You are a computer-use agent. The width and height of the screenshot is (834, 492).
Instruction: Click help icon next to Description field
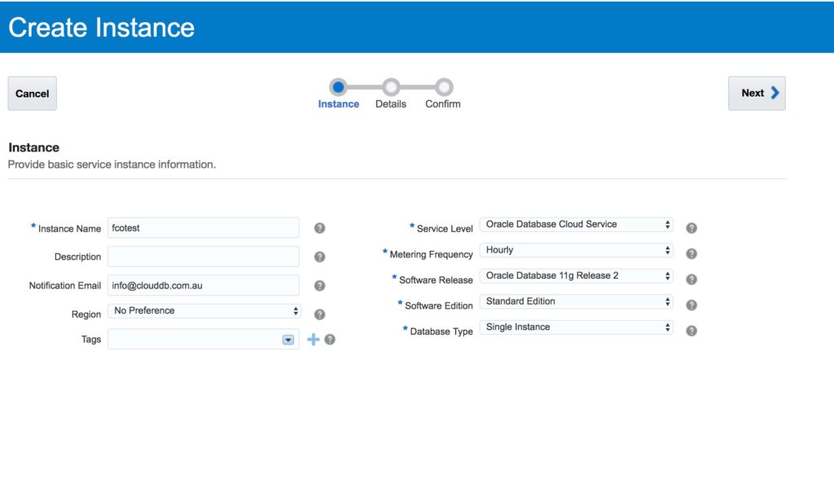click(x=319, y=257)
